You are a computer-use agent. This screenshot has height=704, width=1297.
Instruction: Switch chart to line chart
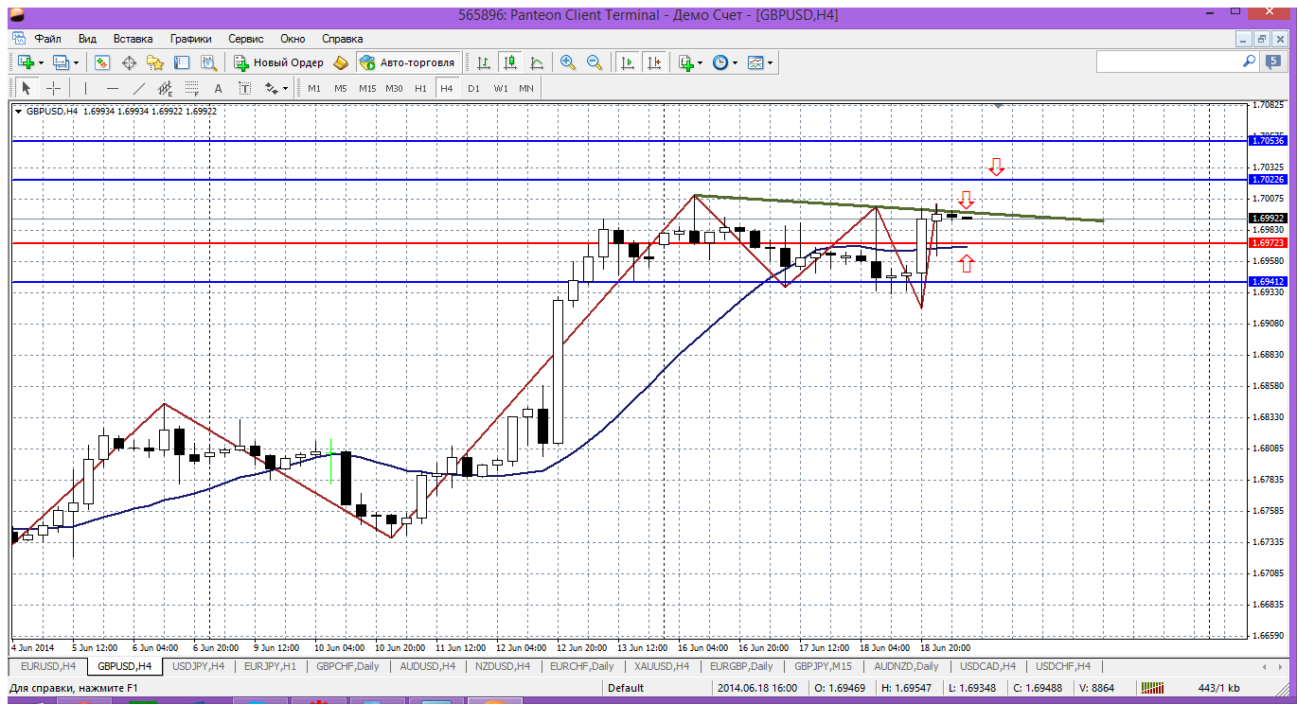point(537,62)
